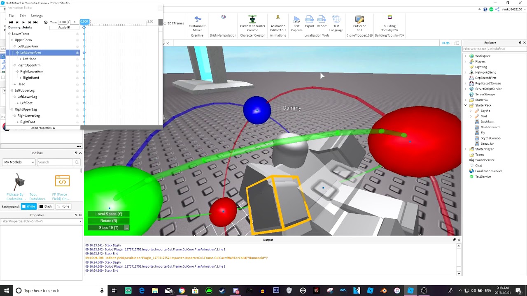
Task: Click the toolbox Search field
Action: coord(55,162)
